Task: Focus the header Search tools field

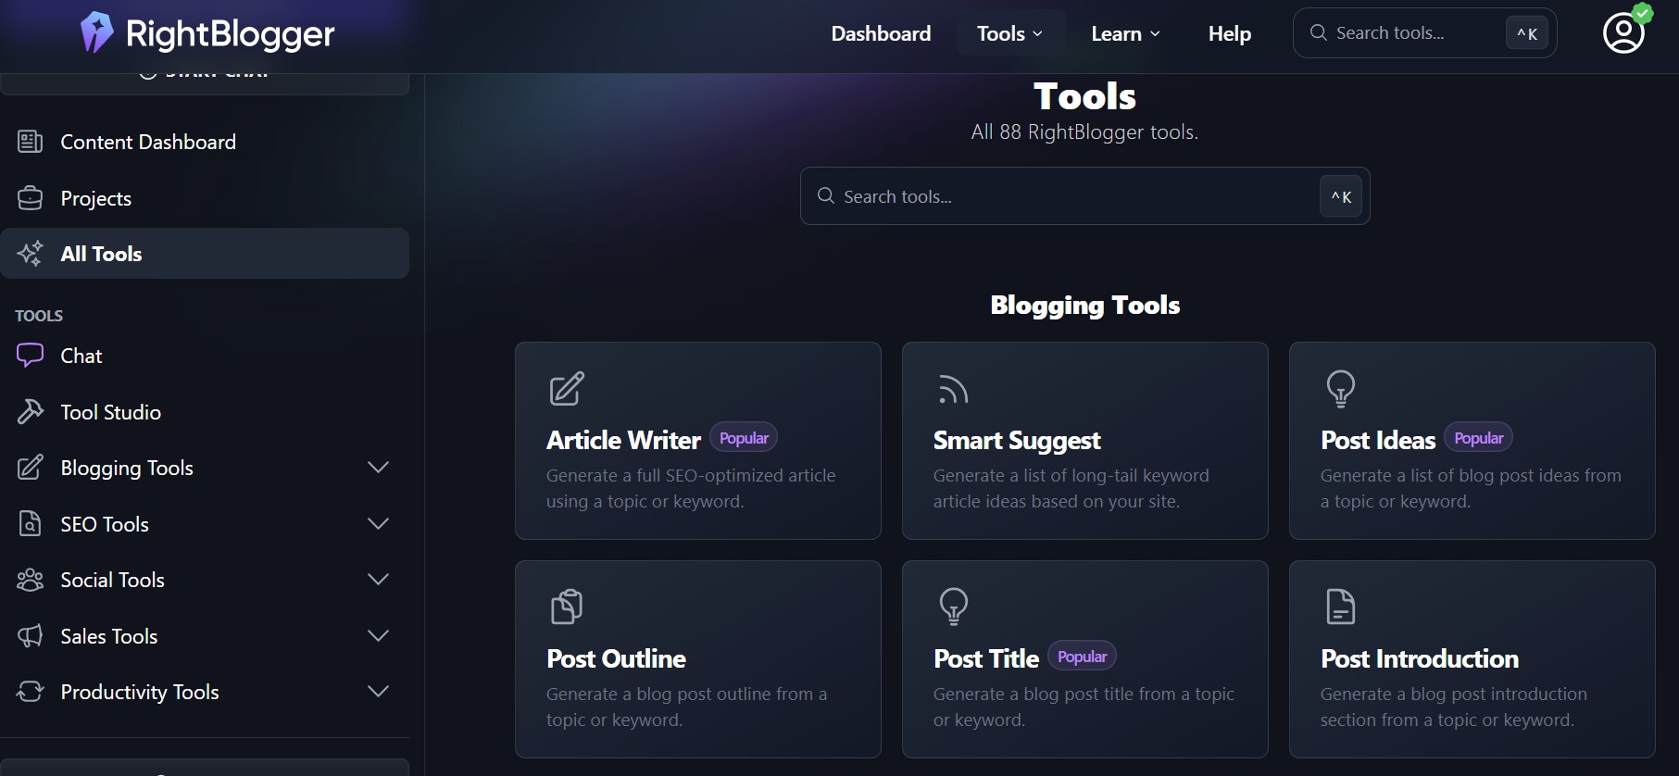Action: (1424, 33)
